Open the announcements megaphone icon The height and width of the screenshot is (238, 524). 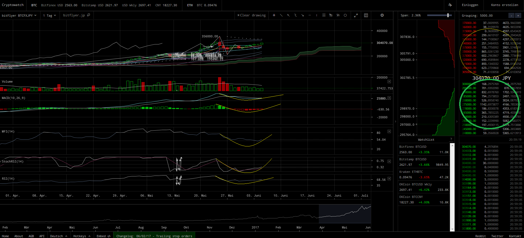point(450,5)
